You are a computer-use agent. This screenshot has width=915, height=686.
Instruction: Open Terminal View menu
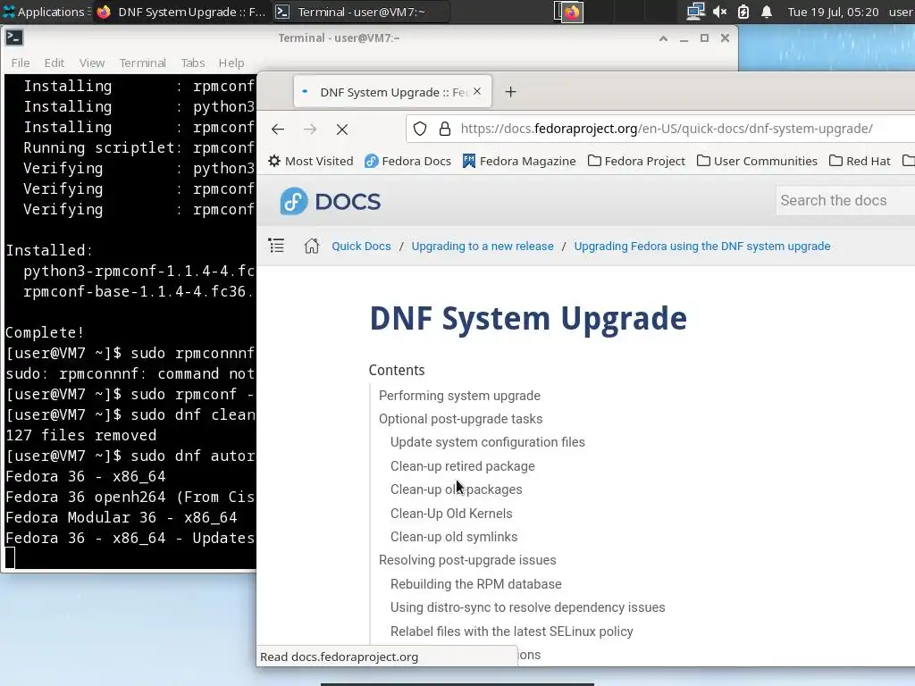tap(92, 63)
